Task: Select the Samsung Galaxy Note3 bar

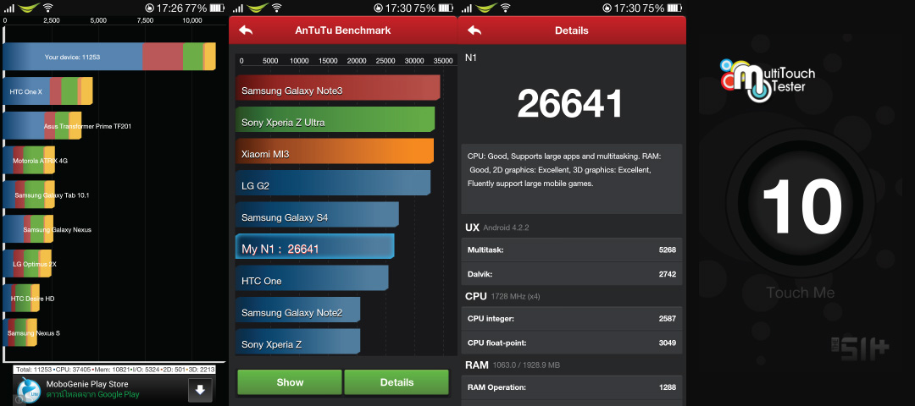Action: 338,88
